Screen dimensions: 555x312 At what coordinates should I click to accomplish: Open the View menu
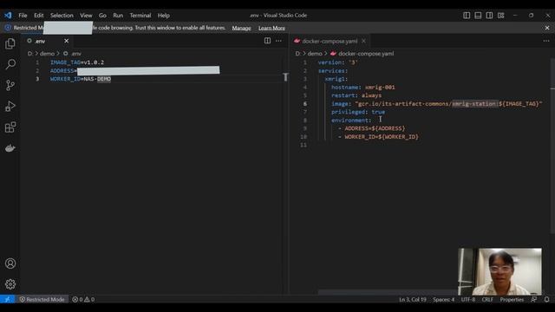pyautogui.click(x=86, y=16)
